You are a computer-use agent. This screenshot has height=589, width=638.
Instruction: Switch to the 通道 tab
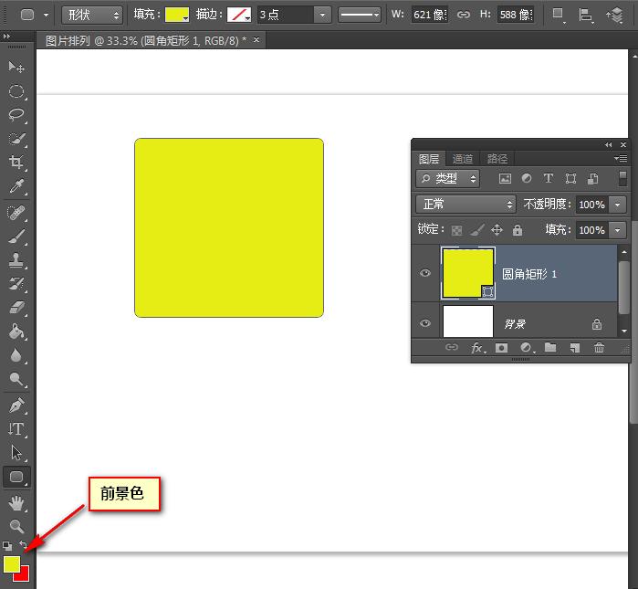[x=463, y=158]
